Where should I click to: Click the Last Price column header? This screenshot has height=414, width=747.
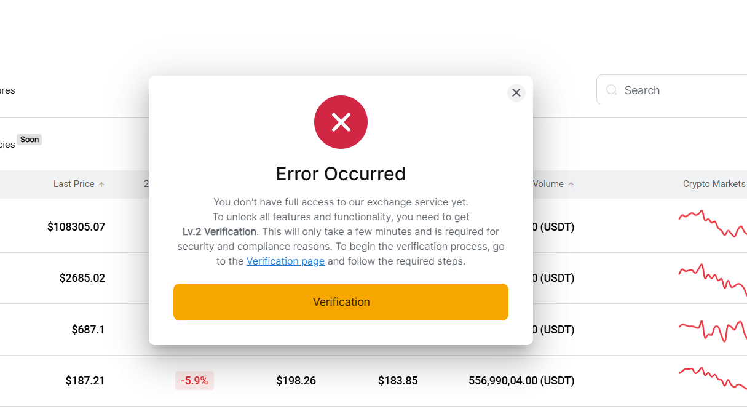coord(74,184)
